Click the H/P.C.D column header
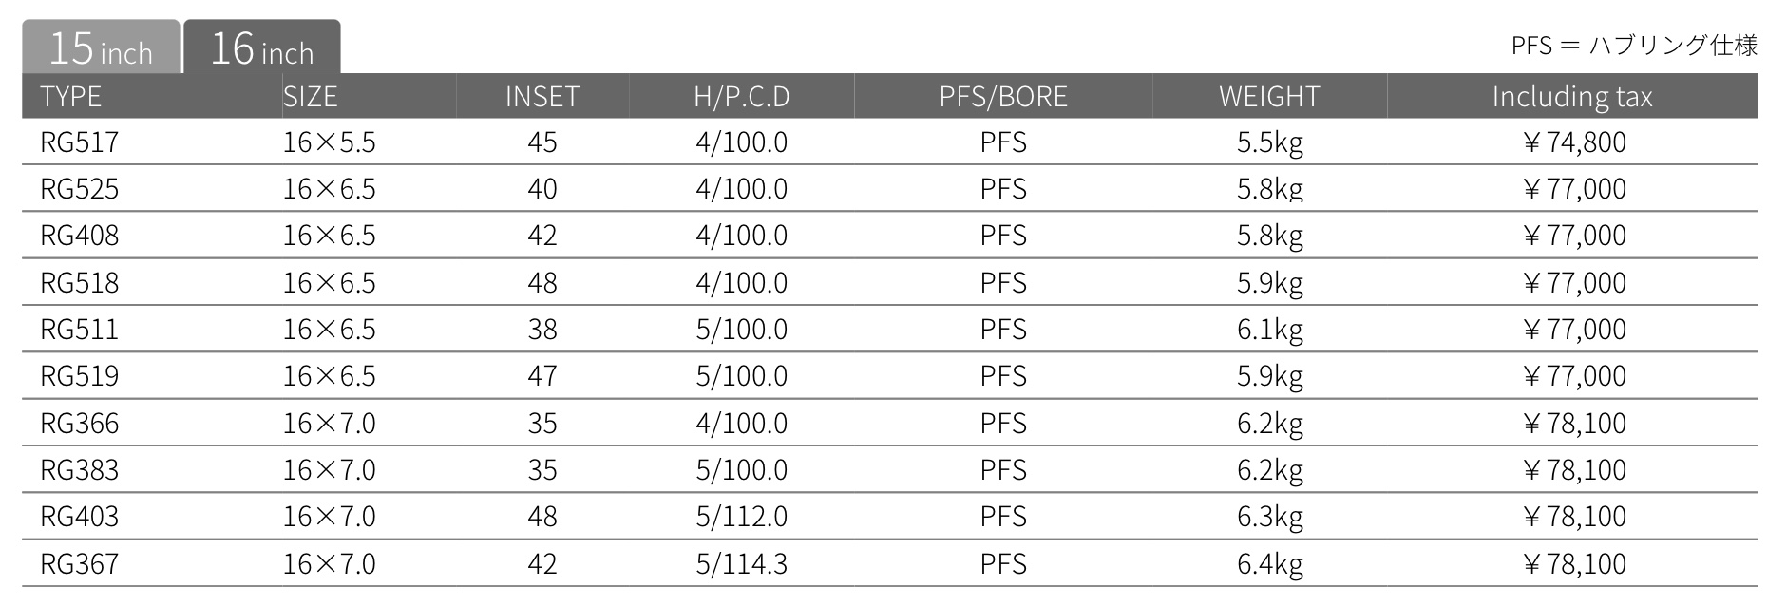The height and width of the screenshot is (606, 1787). [x=741, y=97]
